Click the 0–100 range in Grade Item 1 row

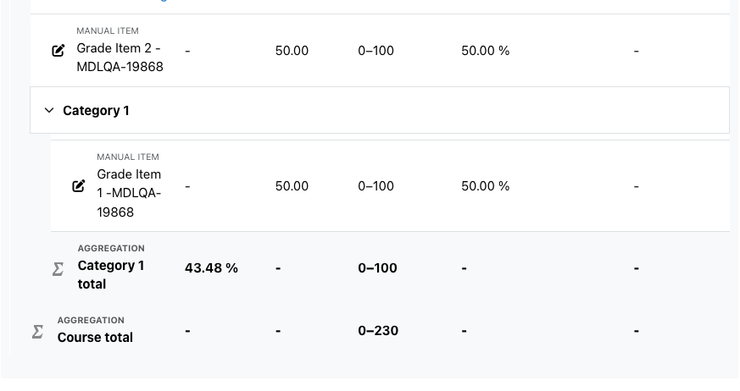tap(376, 186)
